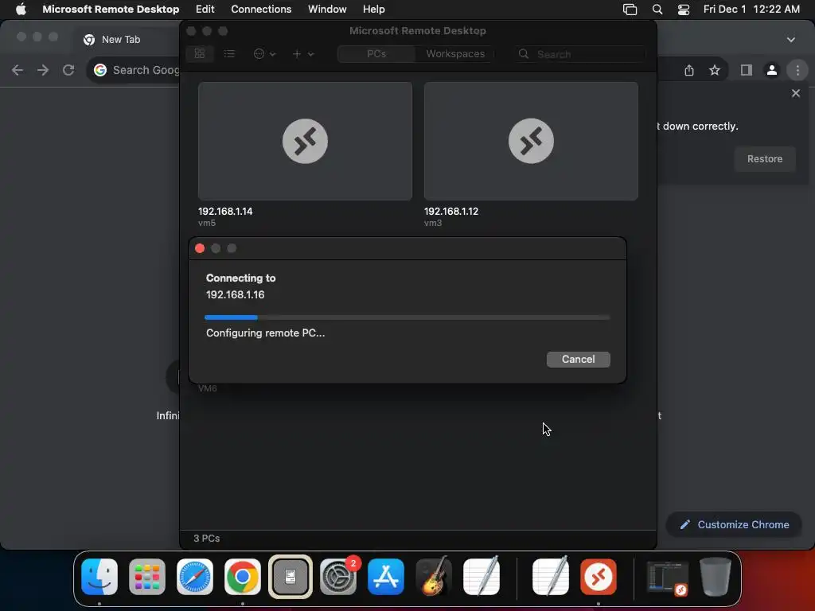Open the Chrome three-dot menu
Image resolution: width=815 pixels, height=611 pixels.
tap(797, 70)
